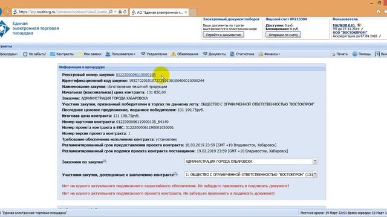Click the pencil icon beside 'ЭП до 27.11.2019'
The width and height of the screenshot is (387, 217).
362,29
